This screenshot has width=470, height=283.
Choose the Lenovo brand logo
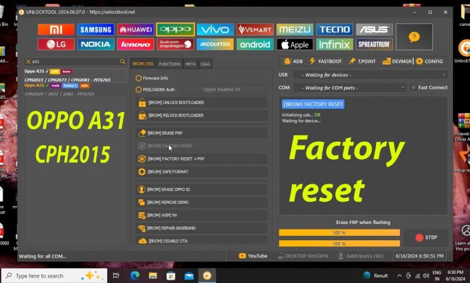[x=136, y=45]
